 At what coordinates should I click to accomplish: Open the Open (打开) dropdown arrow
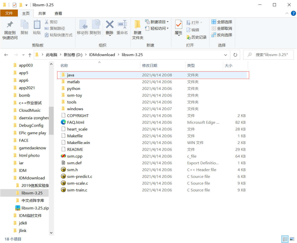201,23
